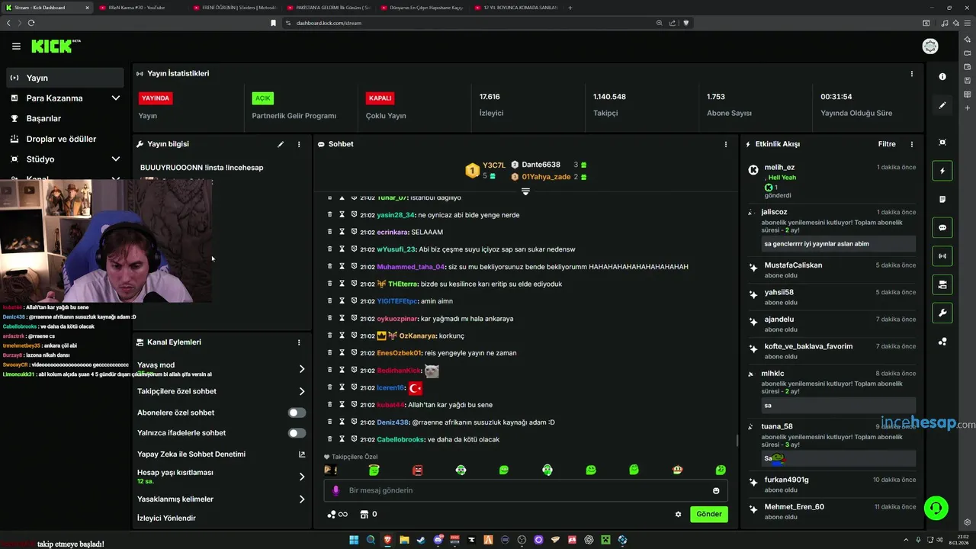976x549 pixels.
Task: Open Yayın İstatistikleri three-dot menu
Action: 911,74
